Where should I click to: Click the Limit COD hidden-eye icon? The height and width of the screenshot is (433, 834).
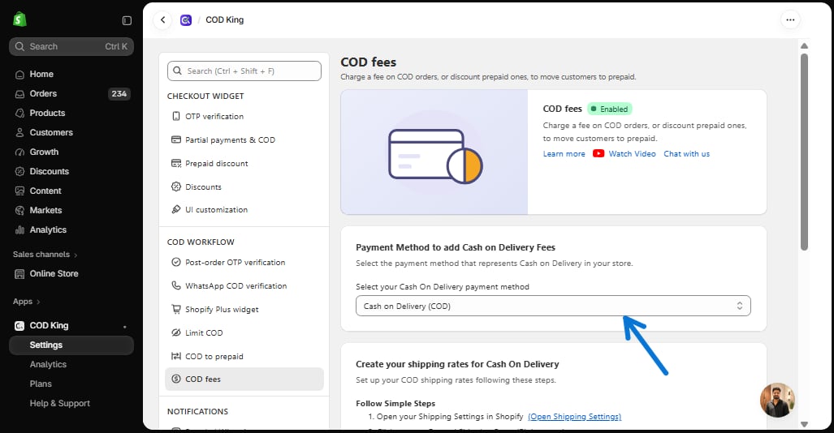(x=176, y=332)
